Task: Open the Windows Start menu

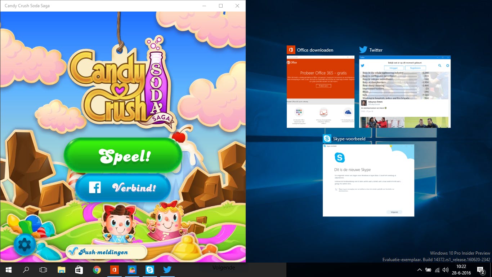Action: click(x=8, y=270)
